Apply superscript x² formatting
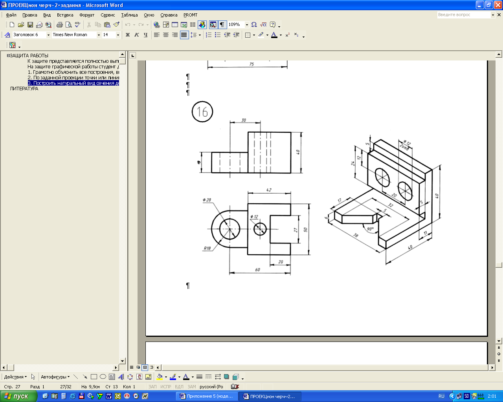 (288, 35)
